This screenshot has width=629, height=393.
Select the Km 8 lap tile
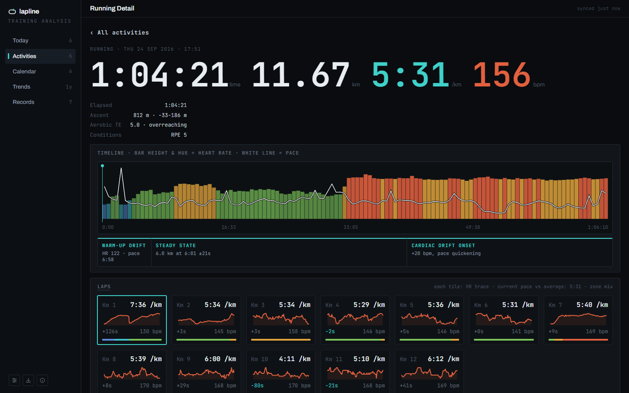(132, 372)
